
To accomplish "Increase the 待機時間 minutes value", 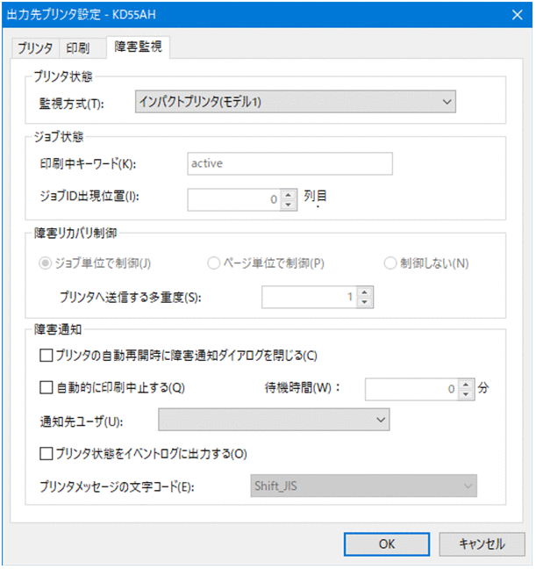I will pos(466,382).
